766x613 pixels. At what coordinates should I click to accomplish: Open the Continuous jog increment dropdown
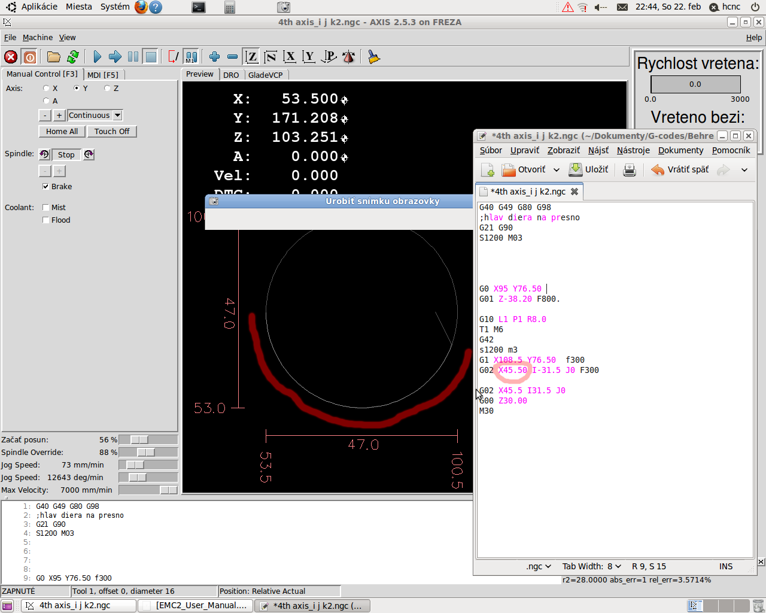(x=117, y=116)
